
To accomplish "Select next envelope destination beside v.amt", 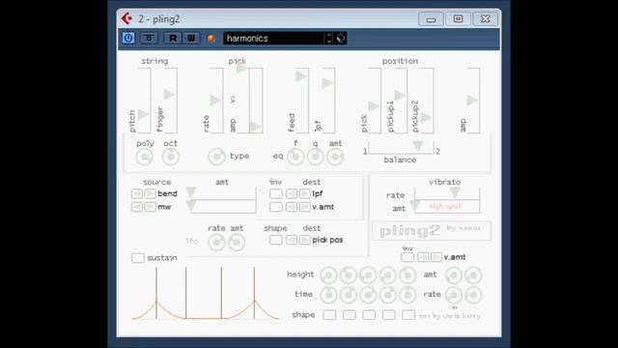I will pyautogui.click(x=435, y=257).
